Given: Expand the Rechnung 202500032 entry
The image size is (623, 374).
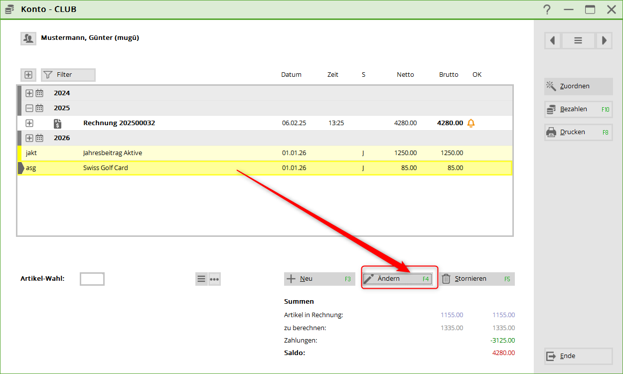Looking at the screenshot, I should [29, 123].
